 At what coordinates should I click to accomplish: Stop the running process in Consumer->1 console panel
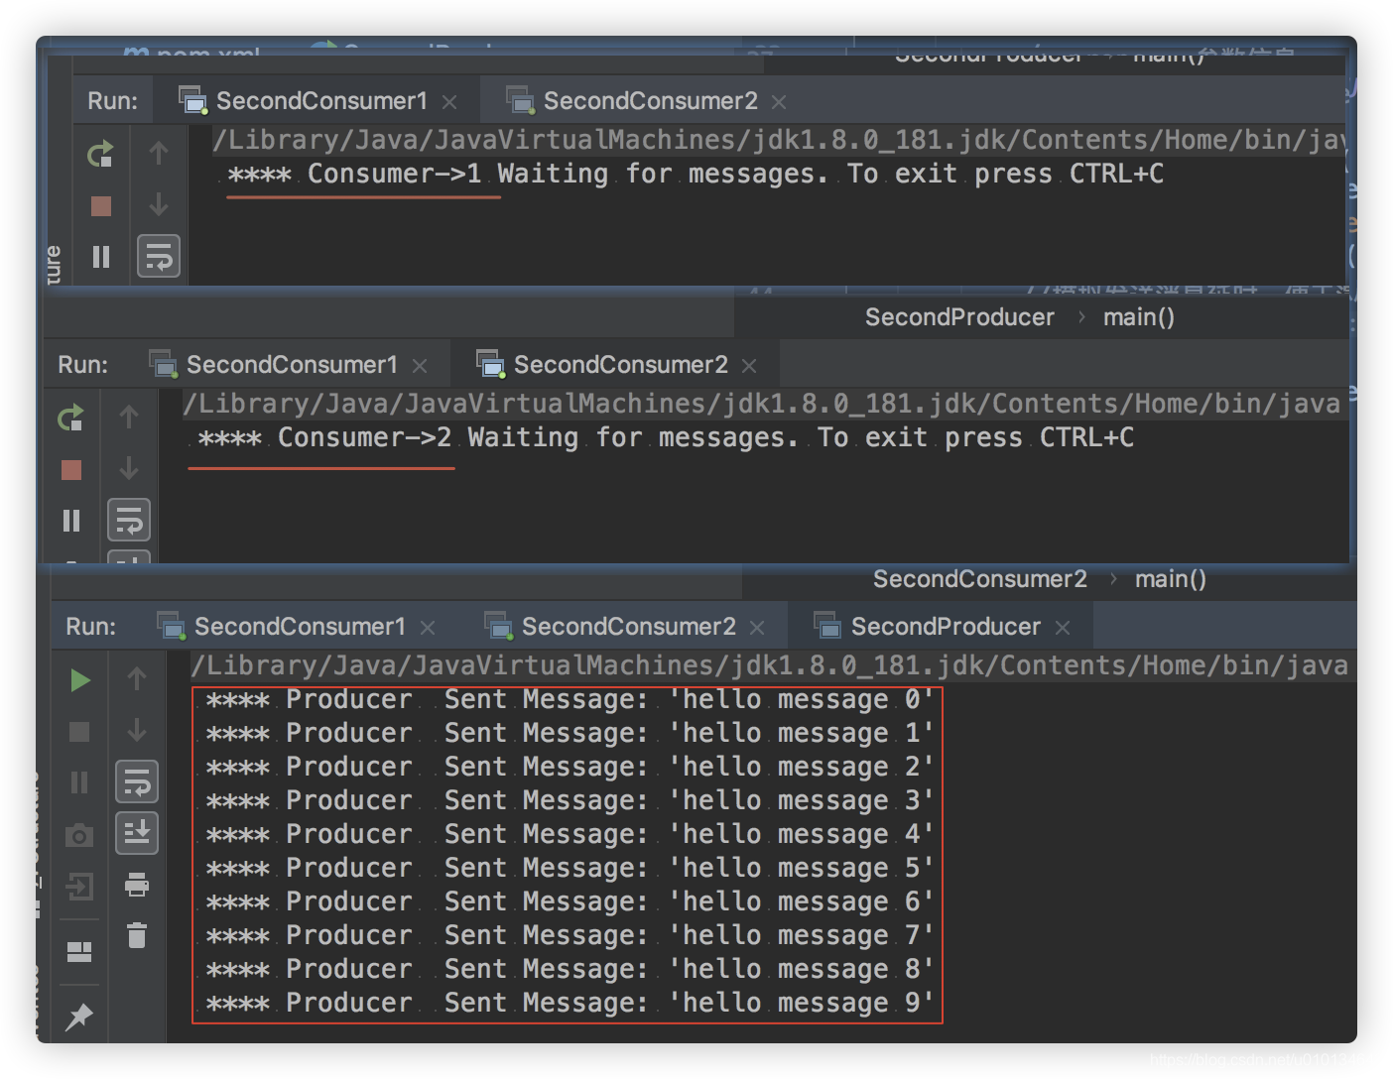click(100, 206)
